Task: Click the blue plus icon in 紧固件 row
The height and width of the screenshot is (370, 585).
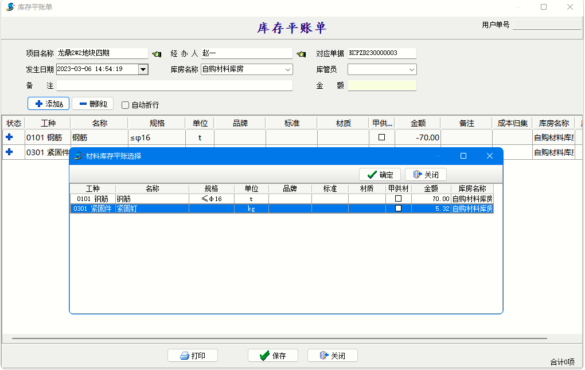Action: click(x=9, y=152)
